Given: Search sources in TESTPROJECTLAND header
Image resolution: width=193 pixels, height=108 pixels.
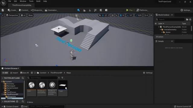Looking at the screenshot, I should pos(23,78).
